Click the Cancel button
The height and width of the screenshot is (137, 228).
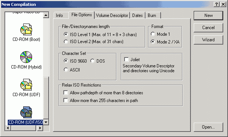pyautogui.click(x=208, y=28)
